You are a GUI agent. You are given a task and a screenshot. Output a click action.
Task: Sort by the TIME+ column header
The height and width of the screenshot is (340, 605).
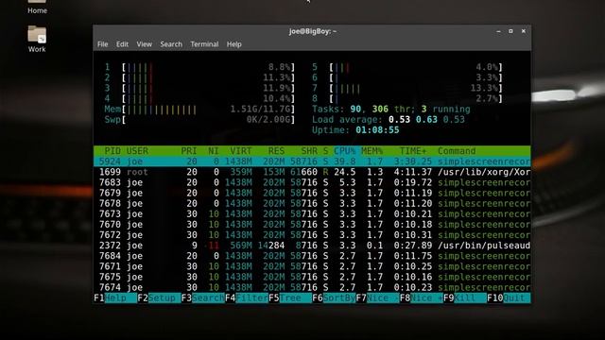tap(413, 151)
